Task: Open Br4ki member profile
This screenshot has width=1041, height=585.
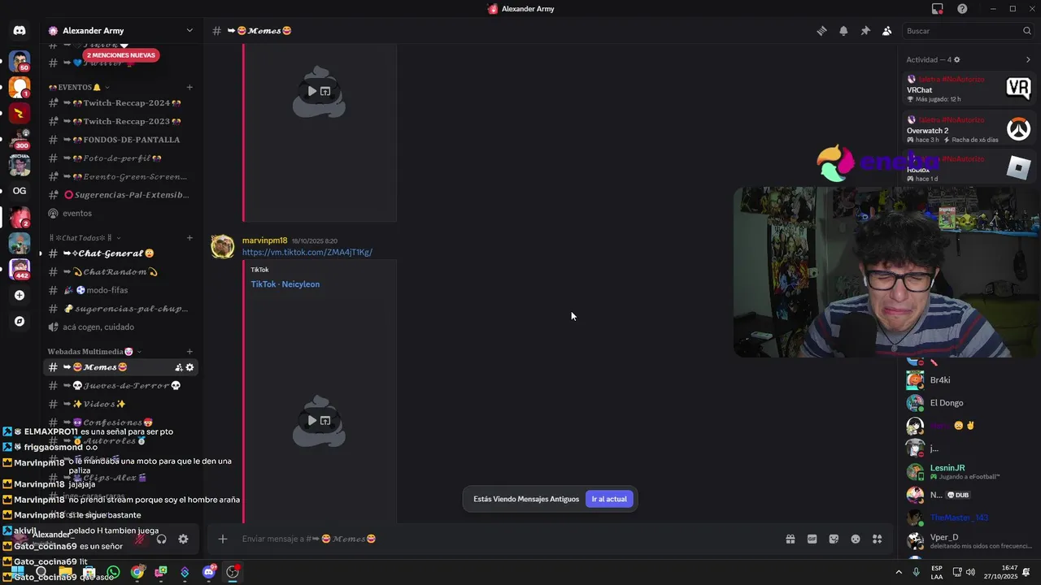Action: pos(969,380)
